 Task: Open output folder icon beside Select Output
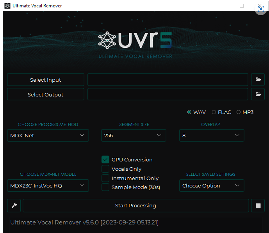(x=258, y=94)
